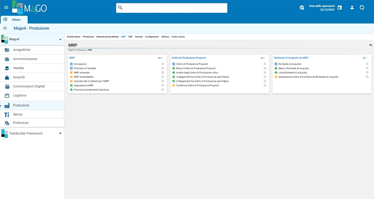Viewport: 374px width, 199px height.
Task: Open Servizi in the sidebar
Action: pyautogui.click(x=32, y=114)
